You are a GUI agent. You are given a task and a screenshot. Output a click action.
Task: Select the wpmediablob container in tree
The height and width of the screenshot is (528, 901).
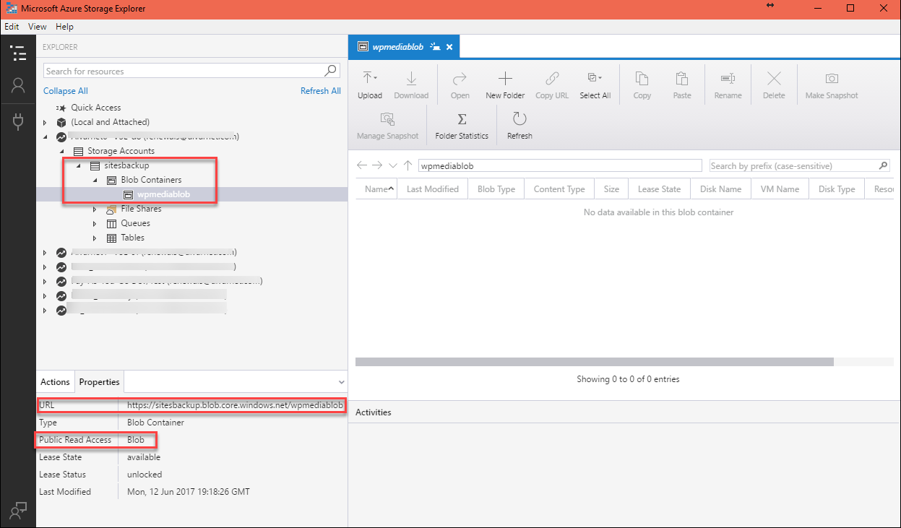[163, 194]
